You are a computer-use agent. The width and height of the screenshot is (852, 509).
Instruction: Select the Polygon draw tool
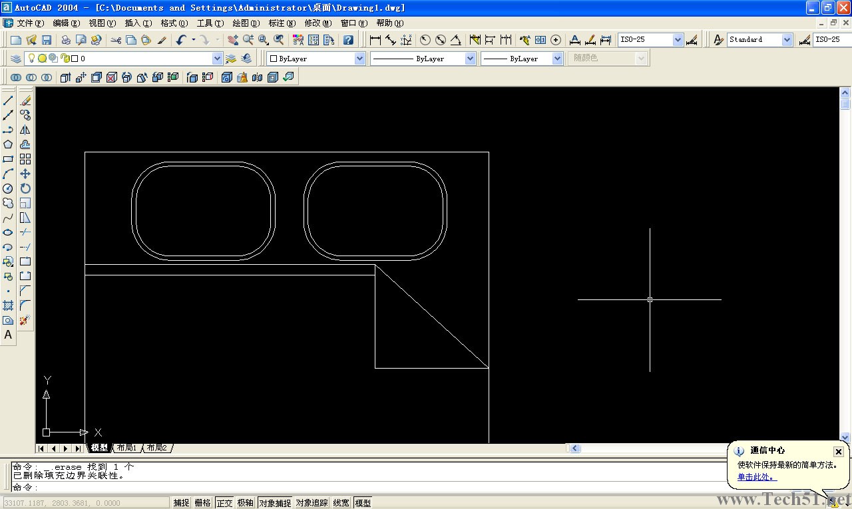click(x=8, y=144)
